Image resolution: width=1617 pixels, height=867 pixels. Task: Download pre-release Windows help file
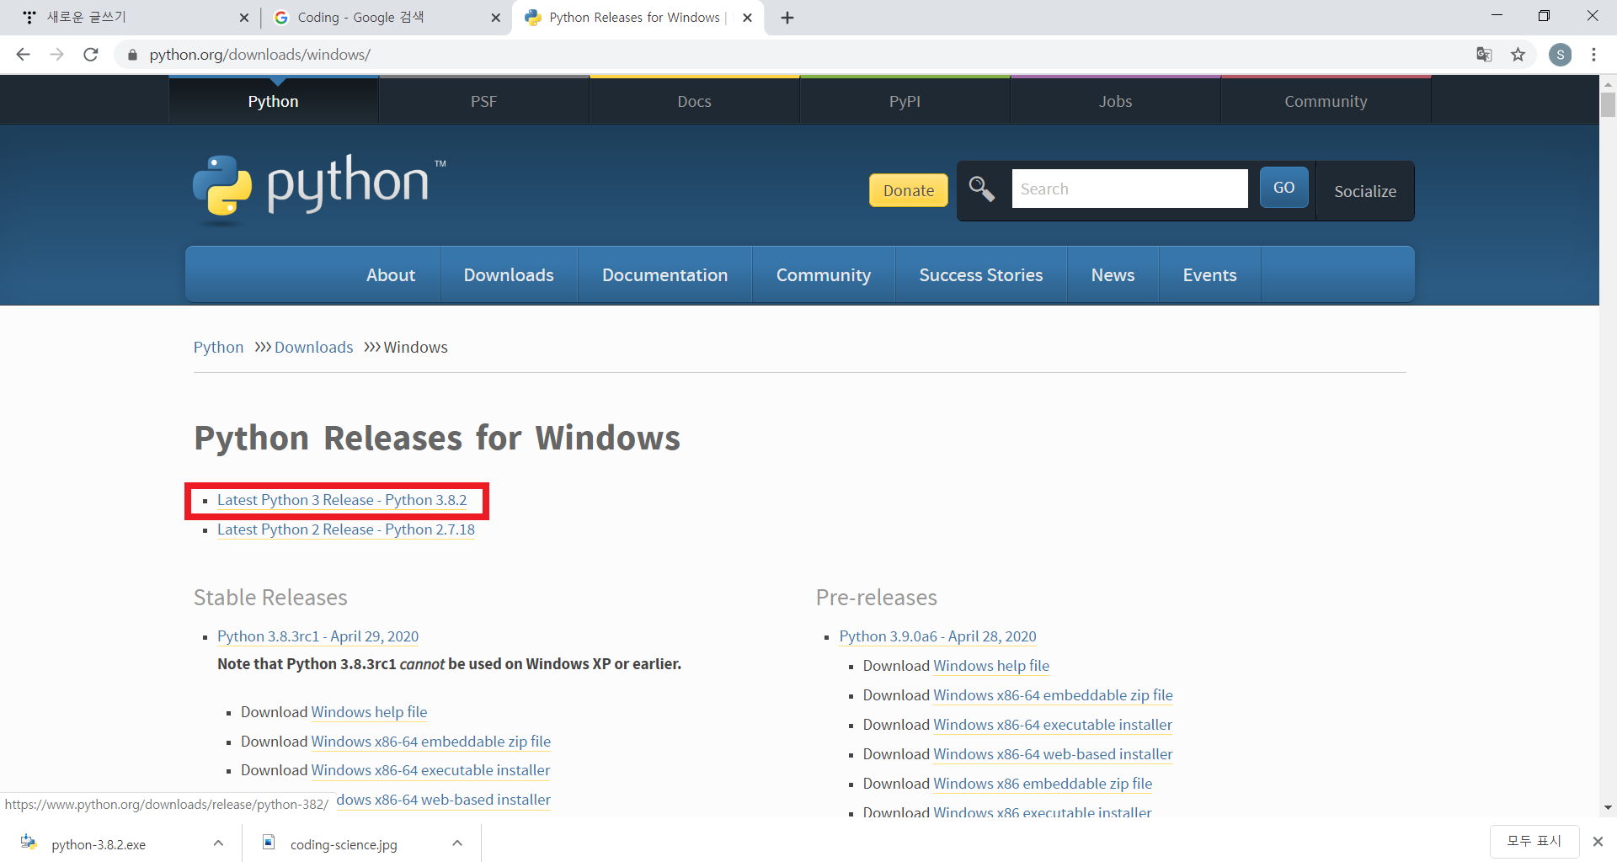[991, 666]
